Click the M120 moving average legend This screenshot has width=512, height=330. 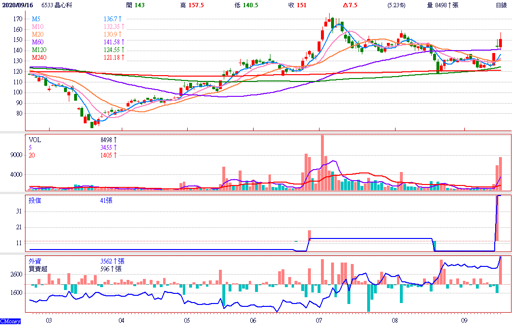(38, 50)
